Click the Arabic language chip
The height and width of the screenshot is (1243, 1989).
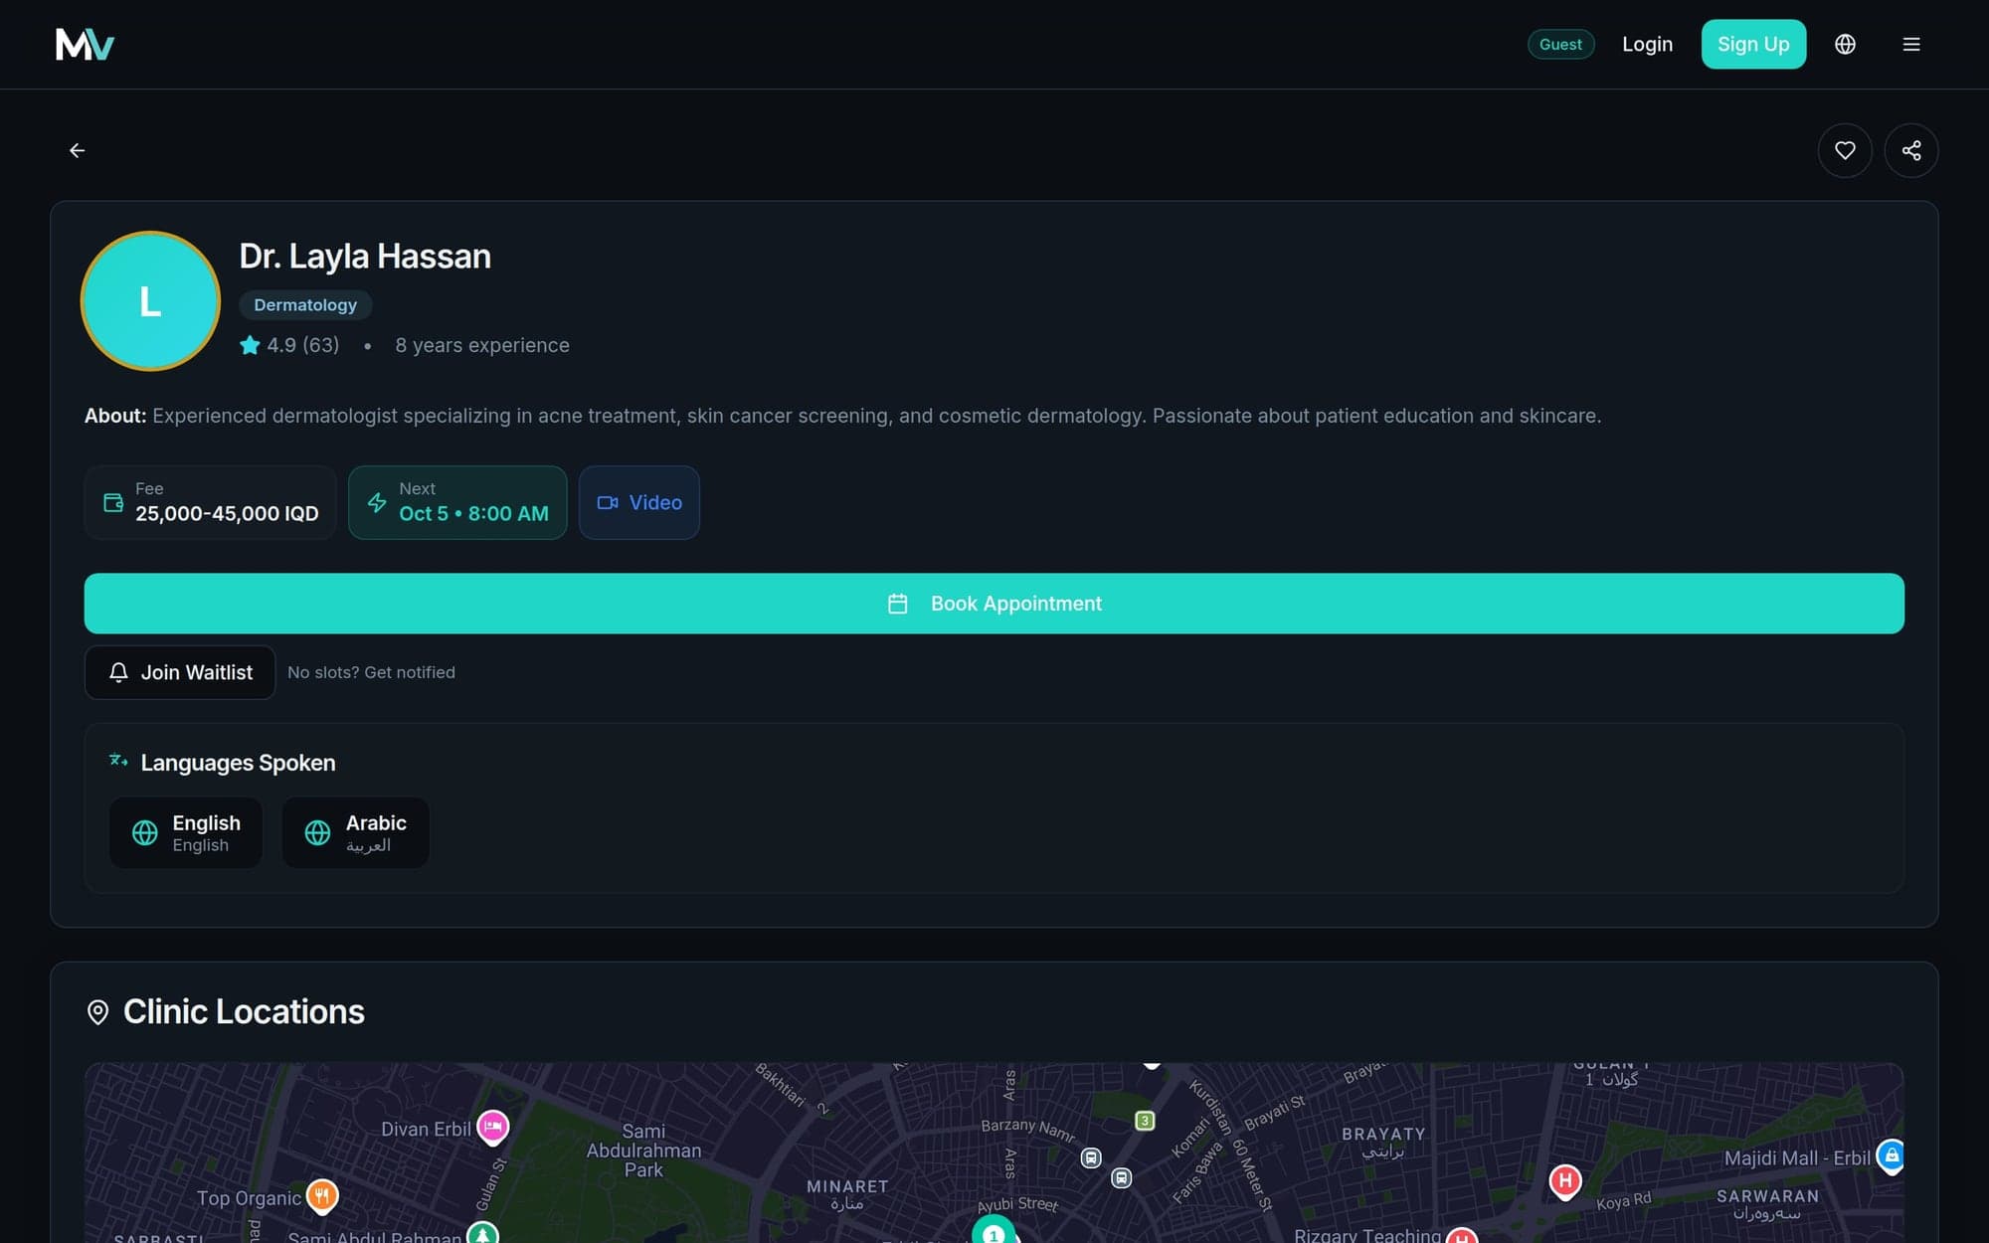[x=355, y=832]
